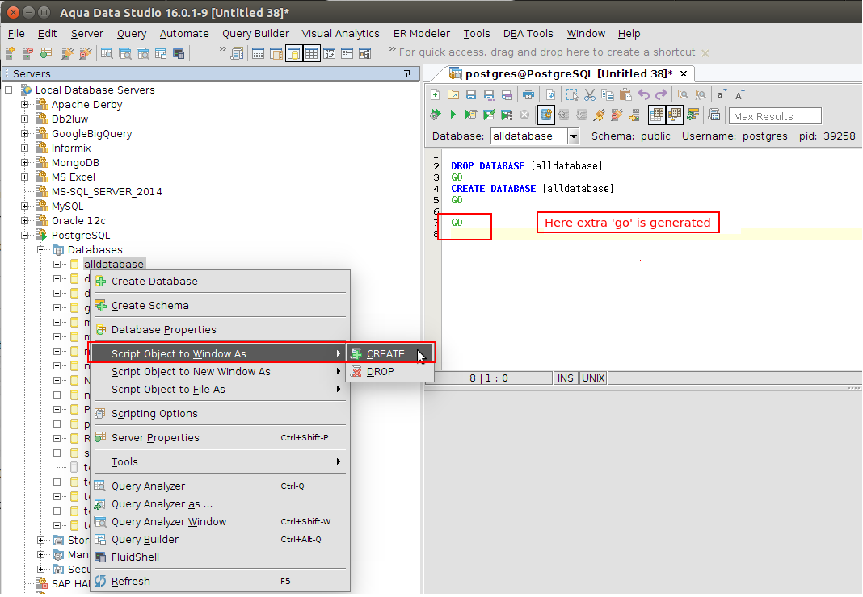Image resolution: width=863 pixels, height=597 pixels.
Task: Open ER Modeler menu
Action: [422, 34]
